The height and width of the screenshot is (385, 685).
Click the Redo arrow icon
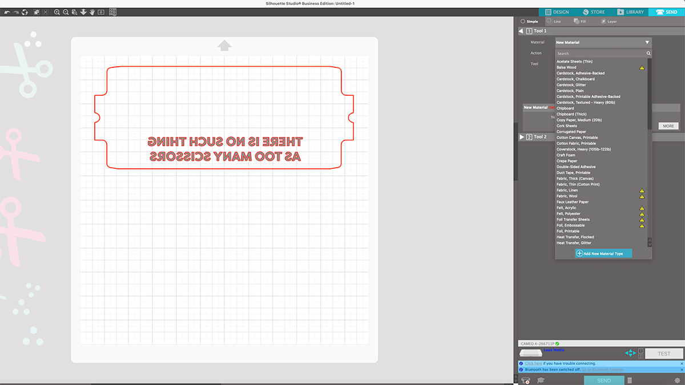(15, 11)
